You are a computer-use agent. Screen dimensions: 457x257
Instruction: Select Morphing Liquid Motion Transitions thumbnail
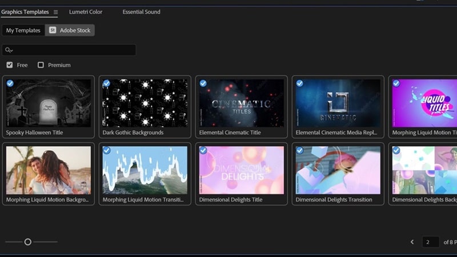(x=145, y=170)
